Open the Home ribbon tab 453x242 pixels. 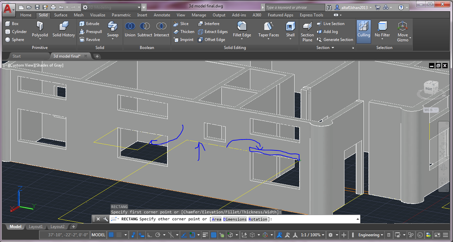(26, 15)
